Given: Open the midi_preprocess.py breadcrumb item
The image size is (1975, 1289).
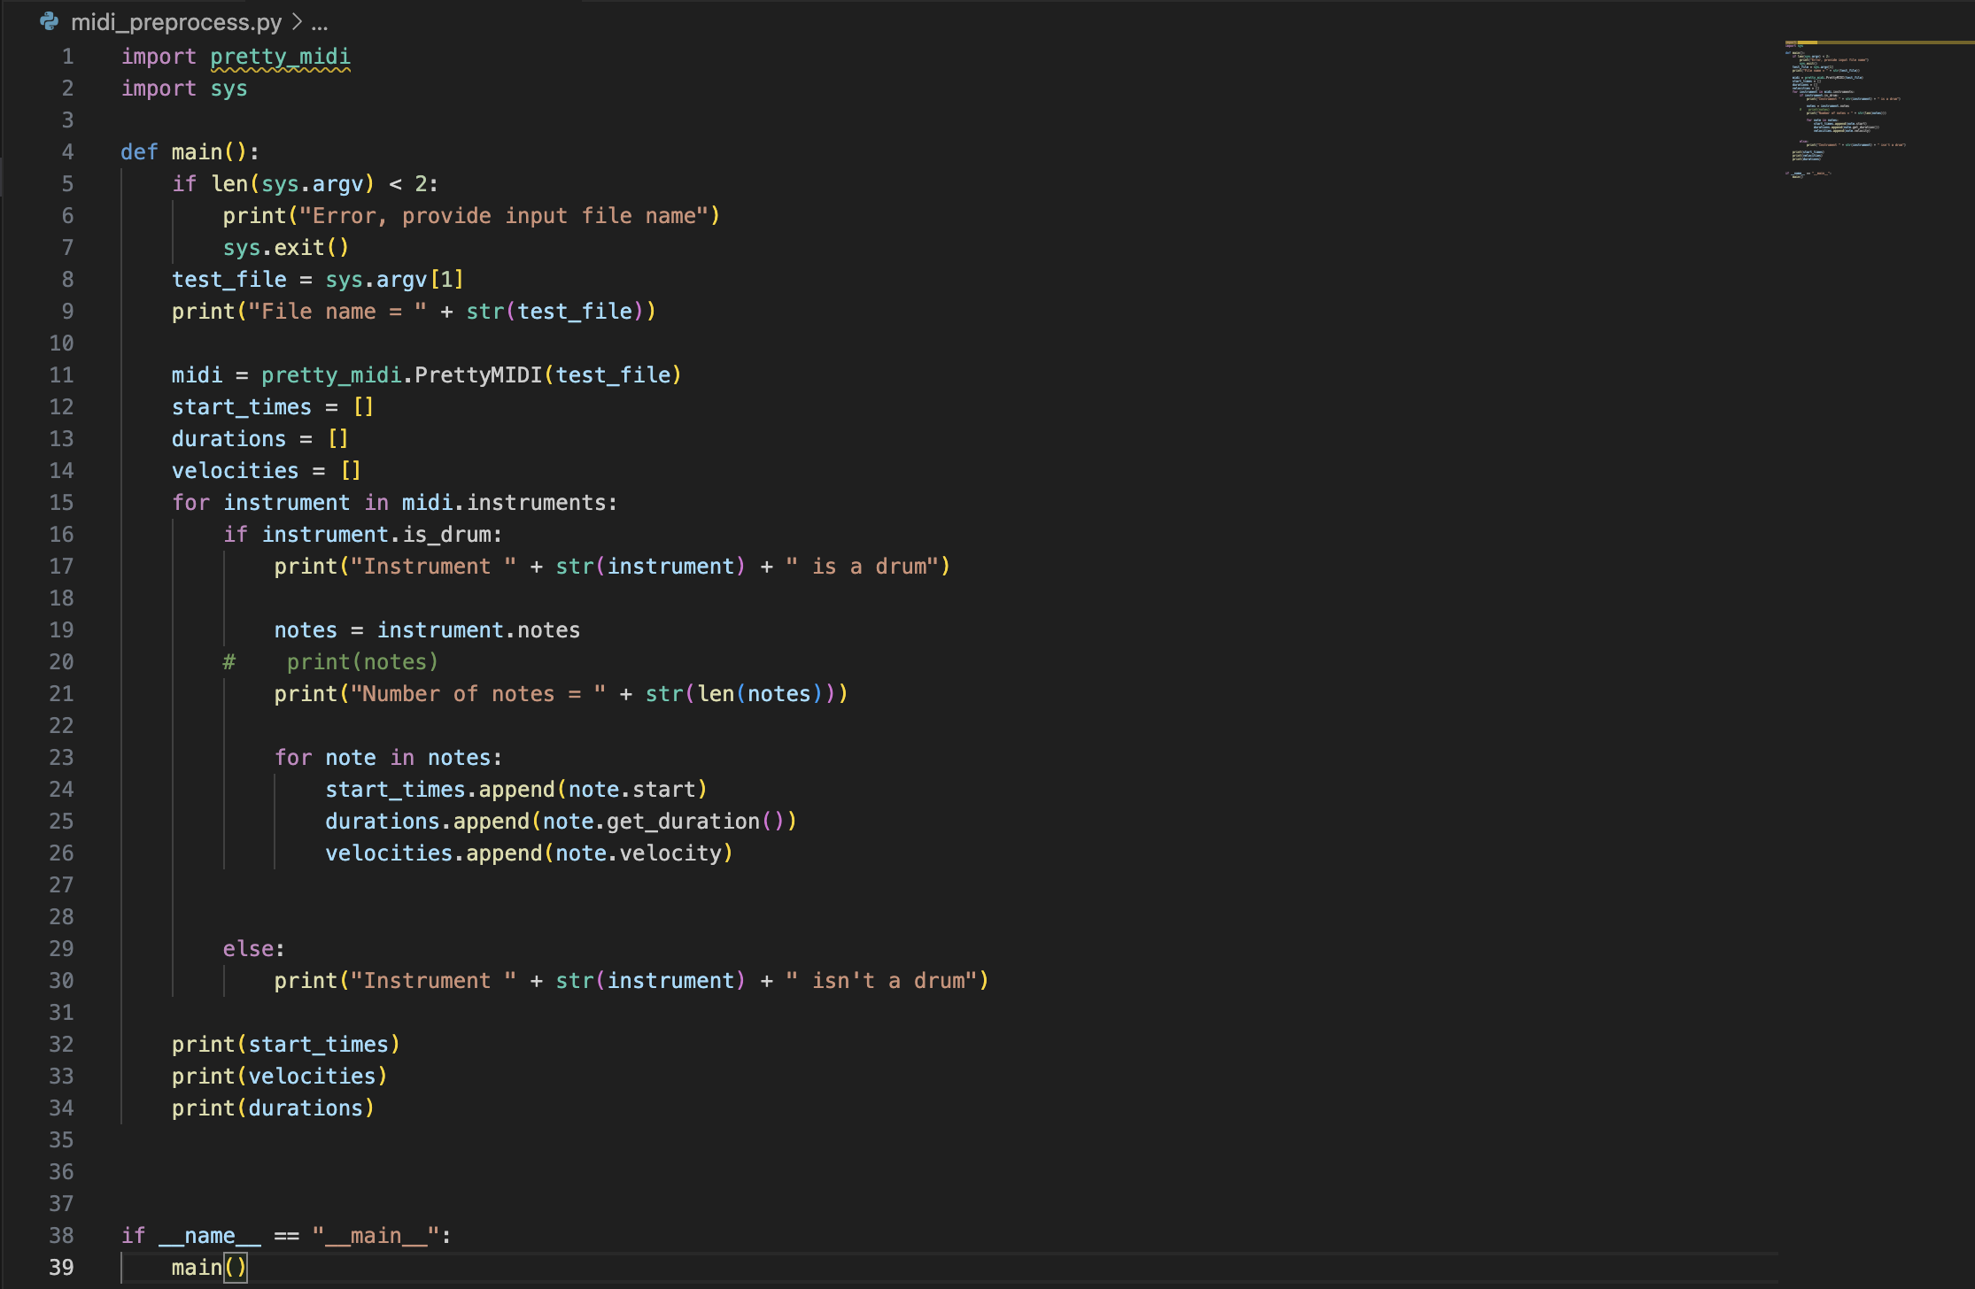Looking at the screenshot, I should 175,21.
